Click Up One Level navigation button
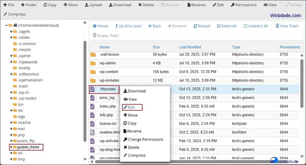Image resolution: width=306 pixels, height=165 pixels. coord(128,26)
